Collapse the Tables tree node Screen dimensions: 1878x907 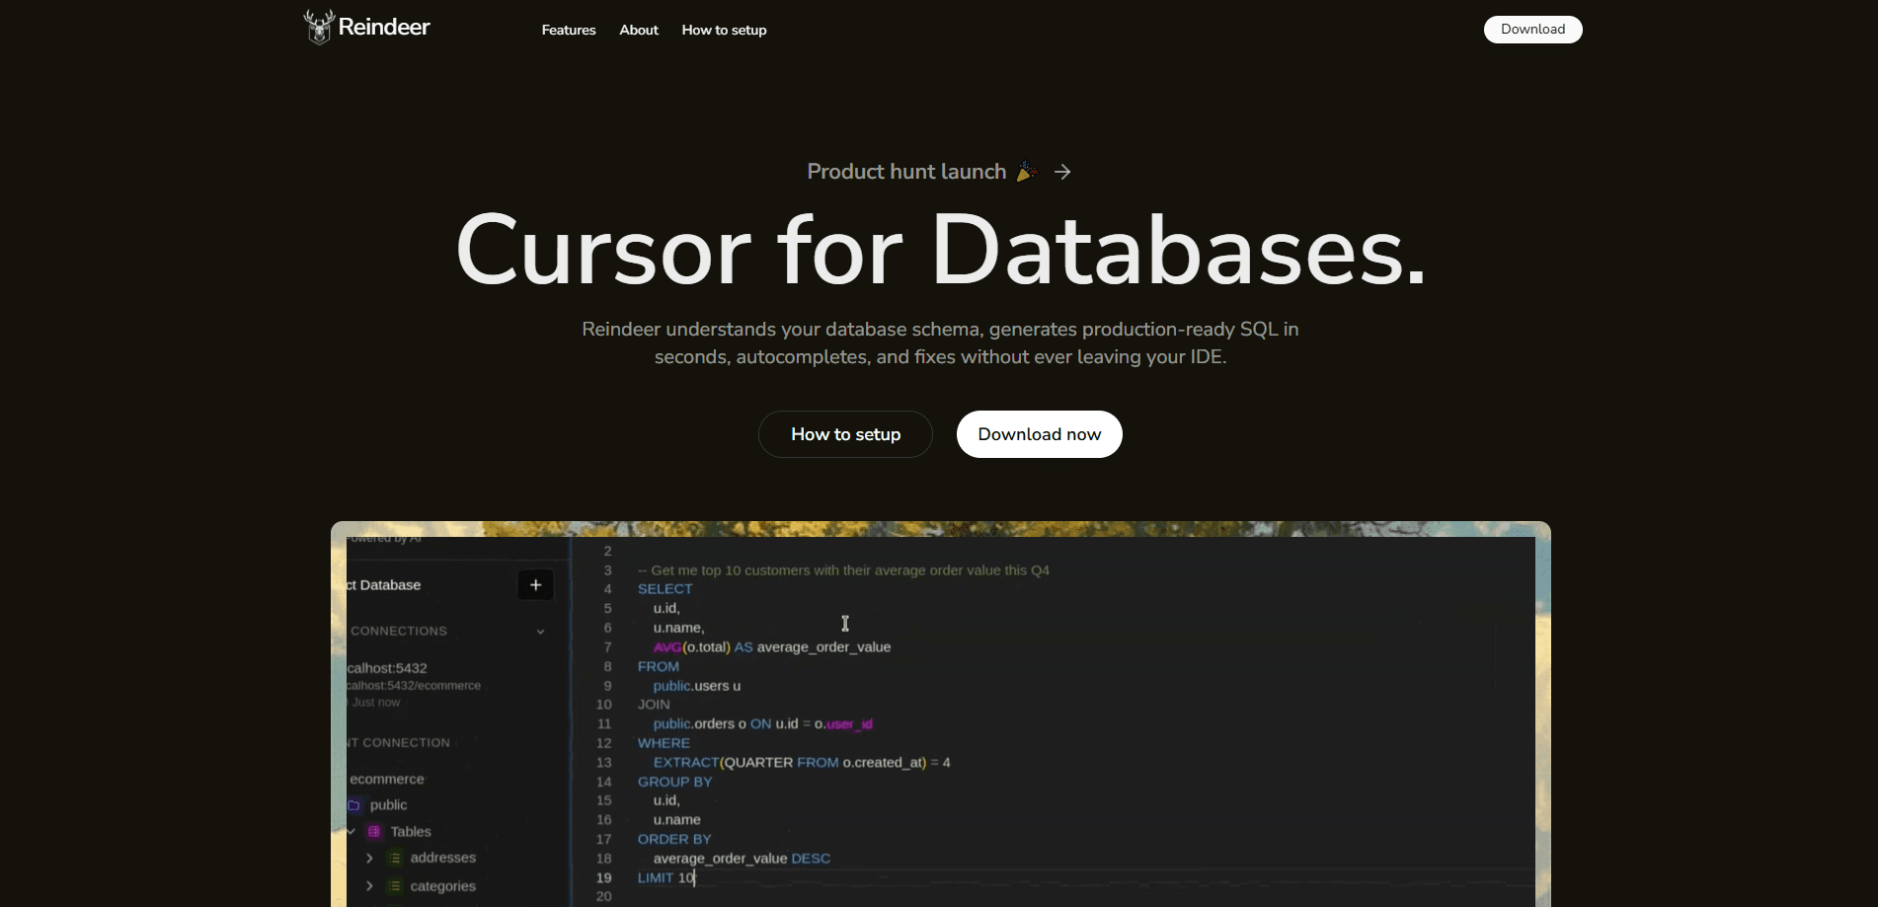pos(351,832)
